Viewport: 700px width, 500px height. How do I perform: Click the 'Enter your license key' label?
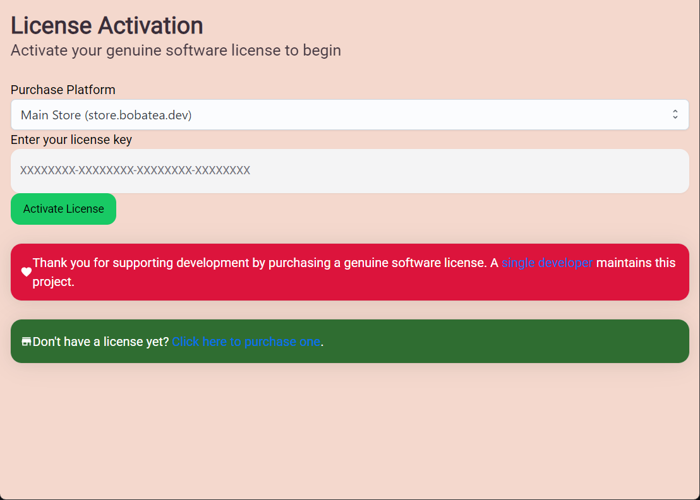pyautogui.click(x=71, y=140)
